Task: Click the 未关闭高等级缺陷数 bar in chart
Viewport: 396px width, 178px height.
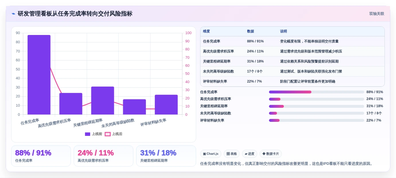Action: point(134,107)
